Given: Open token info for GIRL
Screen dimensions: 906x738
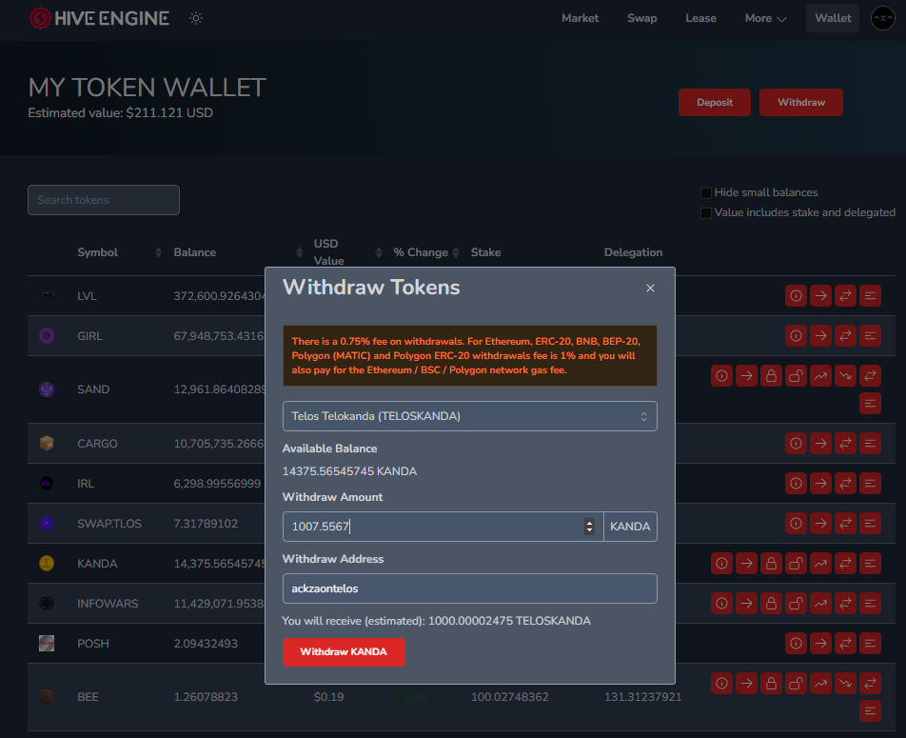Looking at the screenshot, I should coord(796,336).
